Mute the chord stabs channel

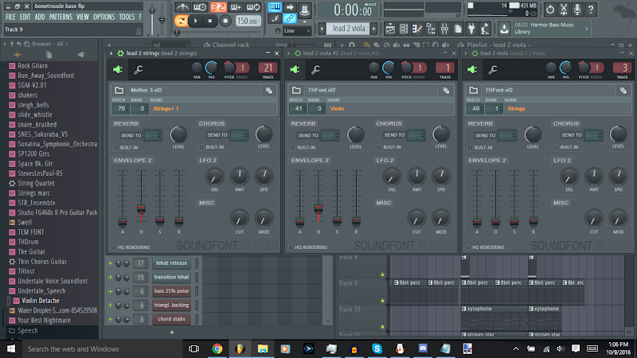pos(111,319)
